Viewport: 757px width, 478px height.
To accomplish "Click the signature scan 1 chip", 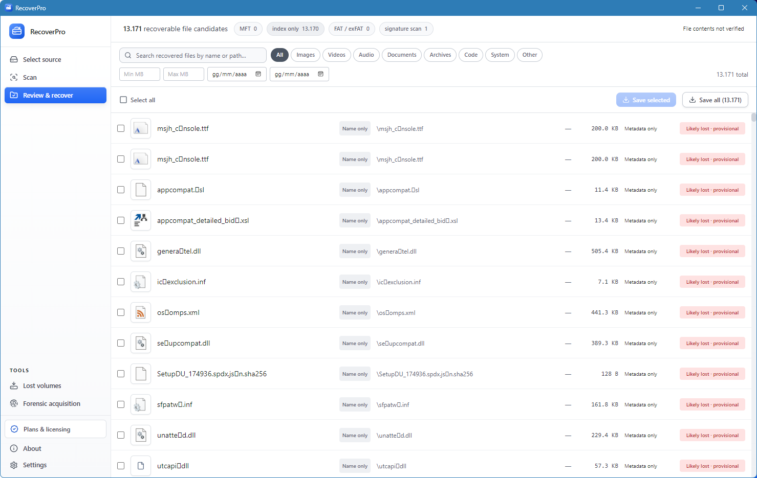I will pyautogui.click(x=406, y=29).
